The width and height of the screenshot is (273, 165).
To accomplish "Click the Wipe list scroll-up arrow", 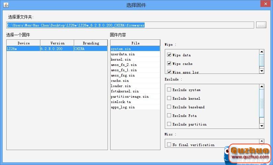I will (262, 52).
